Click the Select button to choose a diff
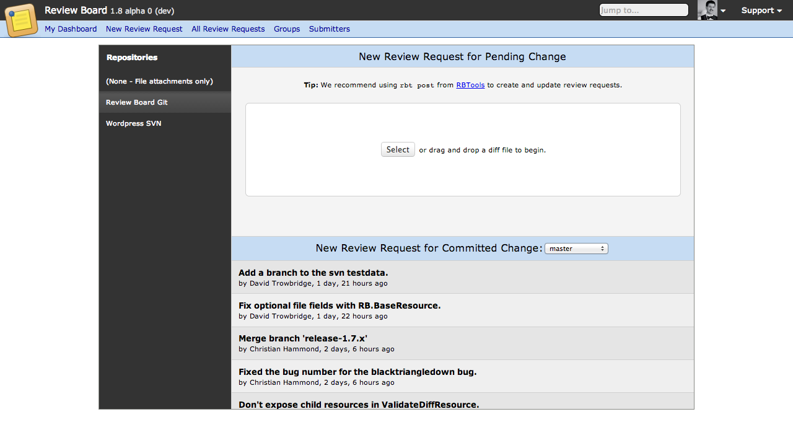Screen dimensions: 793x435 point(397,149)
